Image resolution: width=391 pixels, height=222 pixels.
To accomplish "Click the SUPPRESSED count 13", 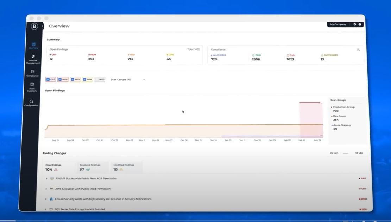I will pyautogui.click(x=322, y=59).
